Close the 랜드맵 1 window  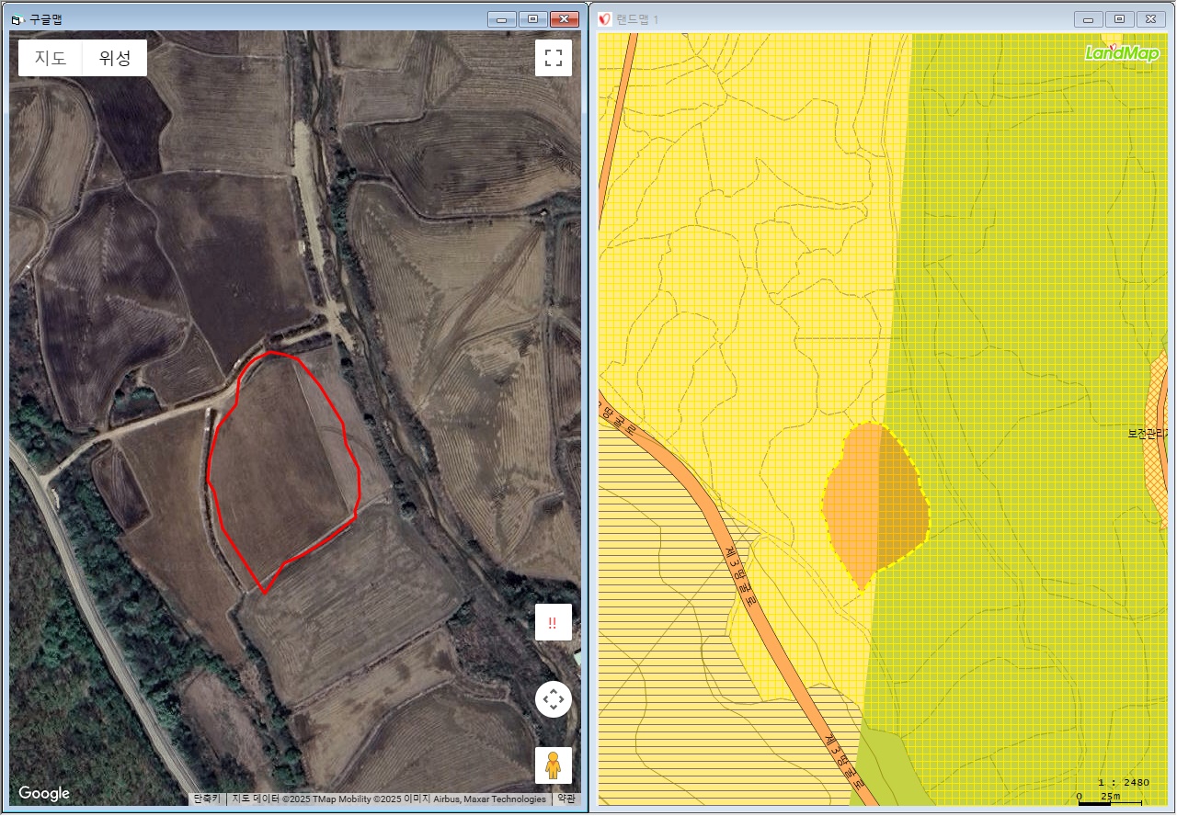[1150, 19]
